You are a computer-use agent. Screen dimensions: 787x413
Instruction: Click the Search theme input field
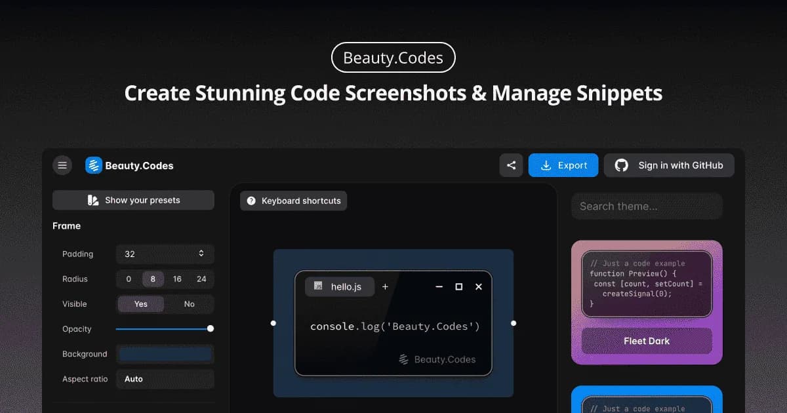point(647,206)
